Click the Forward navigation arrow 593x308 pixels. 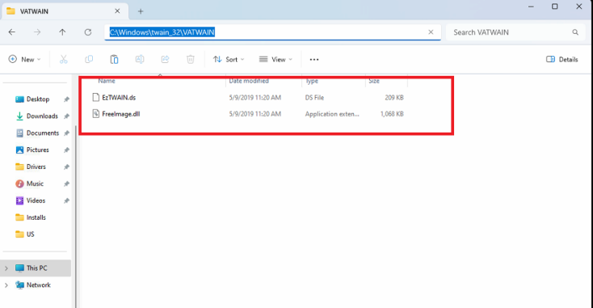37,32
